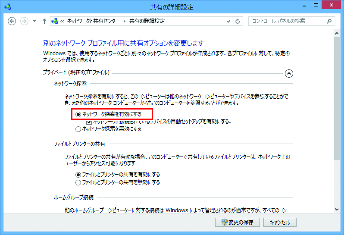This screenshot has width=344, height=235.
Task: Click the プライベート (現在のプロファイル) label
Action: click(76, 72)
